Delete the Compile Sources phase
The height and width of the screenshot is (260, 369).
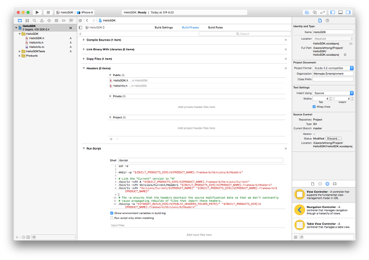pos(286,40)
